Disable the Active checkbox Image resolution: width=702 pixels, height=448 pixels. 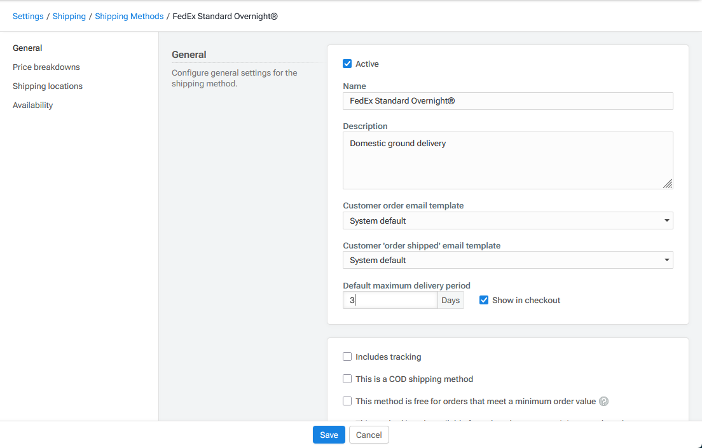(x=347, y=64)
